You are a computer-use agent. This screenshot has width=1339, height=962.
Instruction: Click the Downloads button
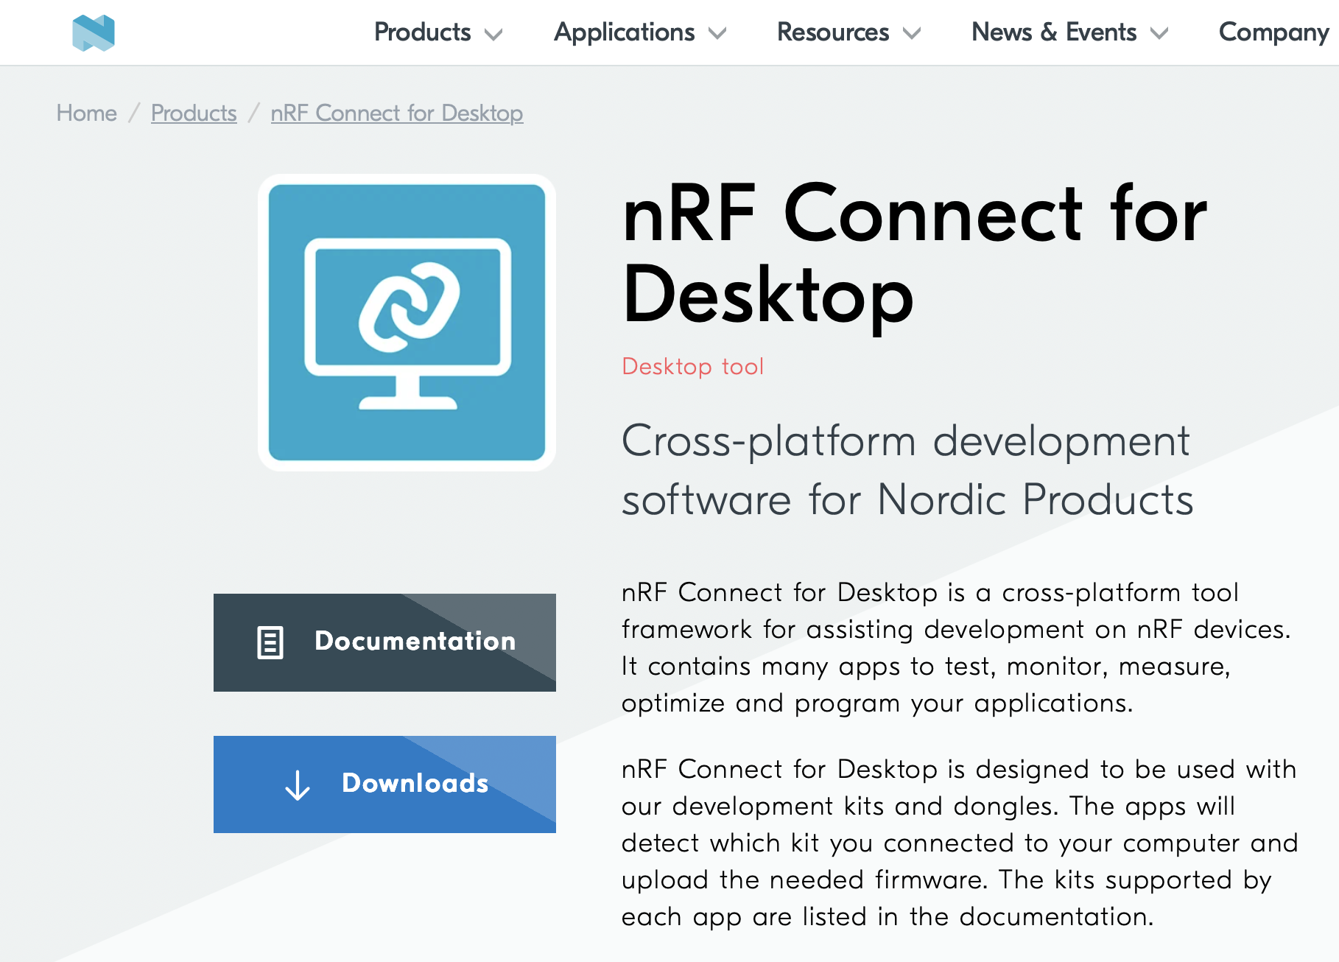[x=384, y=784]
